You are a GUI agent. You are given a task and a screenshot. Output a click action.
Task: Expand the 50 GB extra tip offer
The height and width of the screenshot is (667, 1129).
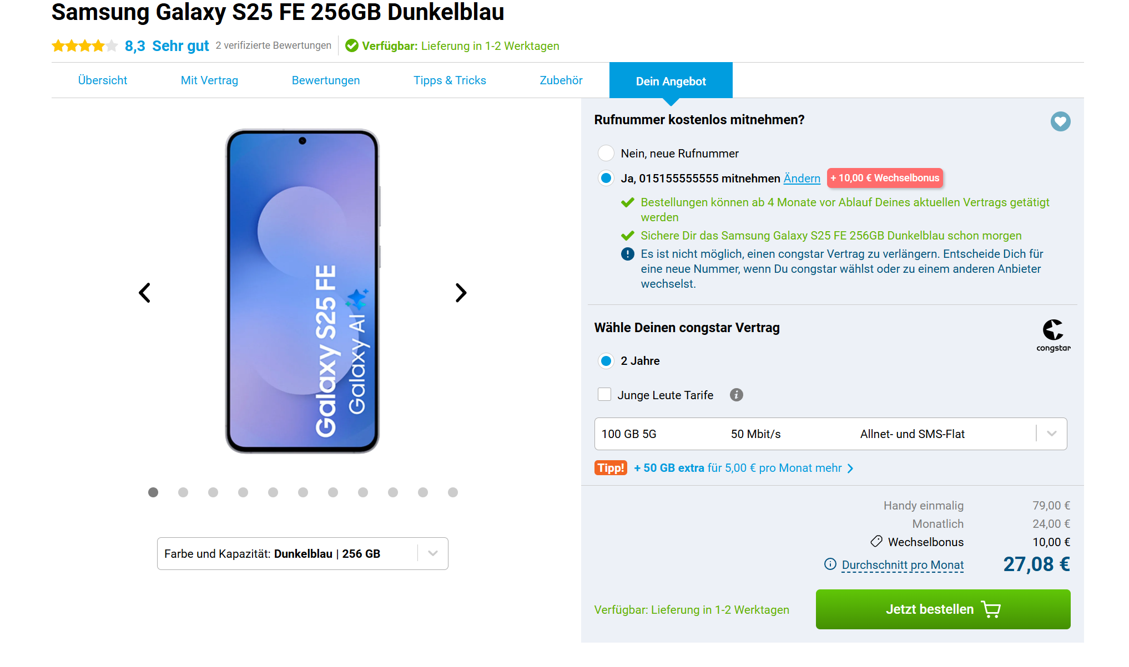tap(743, 468)
